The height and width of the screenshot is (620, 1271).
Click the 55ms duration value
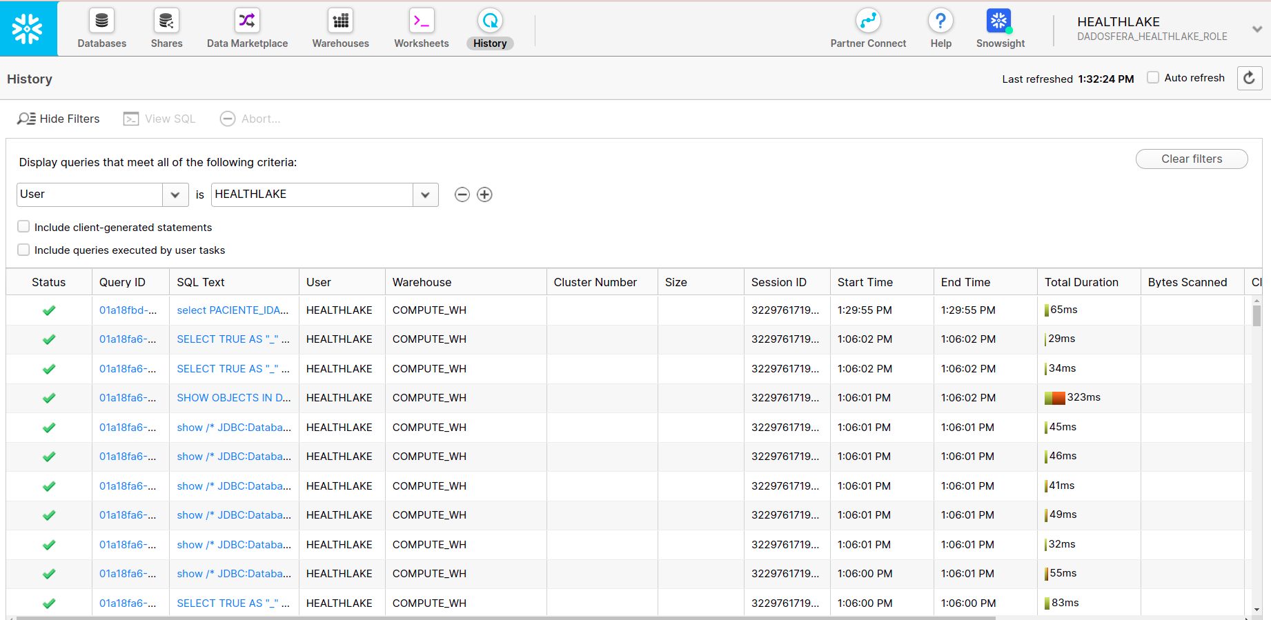pyautogui.click(x=1063, y=573)
